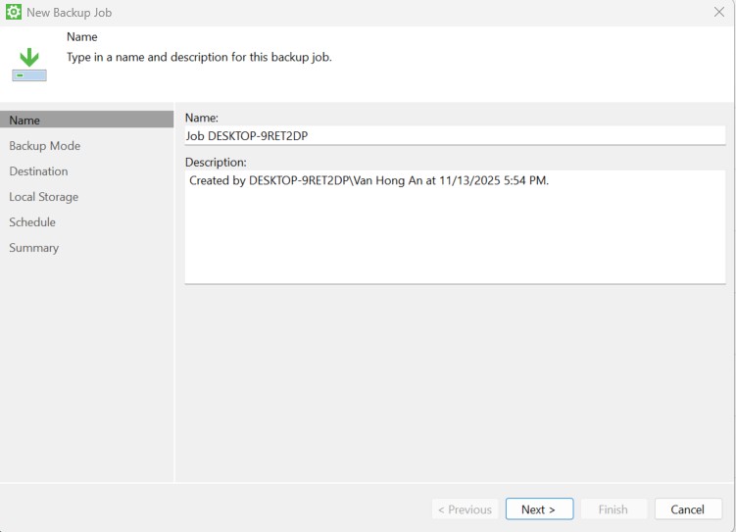
Task: Focus the Description text area
Action: pyautogui.click(x=455, y=227)
